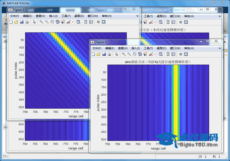The height and width of the screenshot is (161, 230).
Task: Click Print icon in Figure 1 toolbar
Action: pyautogui.click(x=27, y=22)
